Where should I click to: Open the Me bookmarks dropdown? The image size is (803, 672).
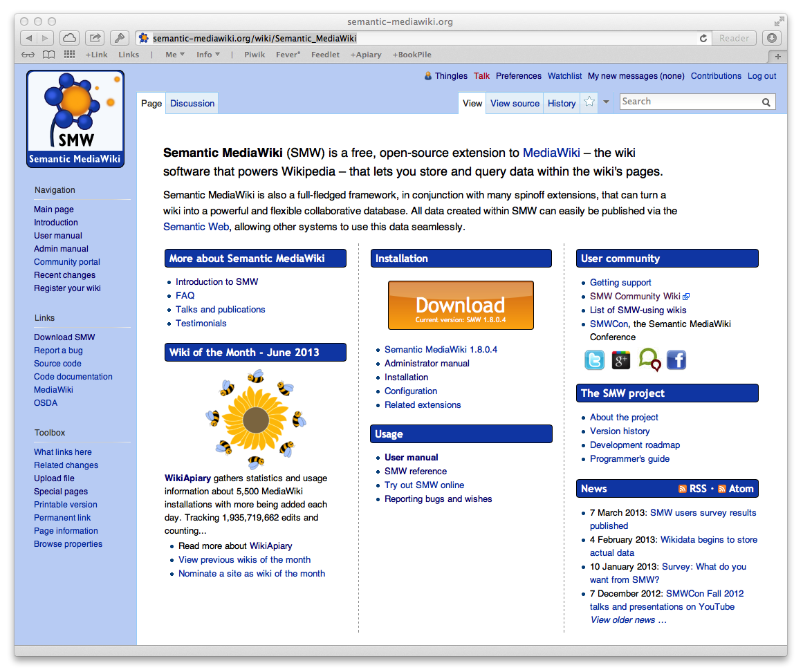(x=174, y=55)
